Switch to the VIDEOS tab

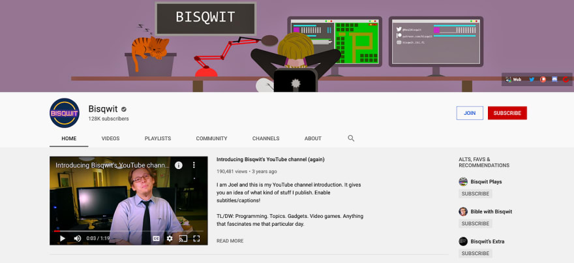[x=110, y=138]
